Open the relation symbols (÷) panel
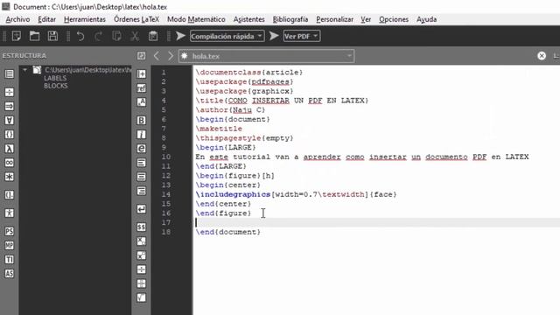 (x=10, y=92)
